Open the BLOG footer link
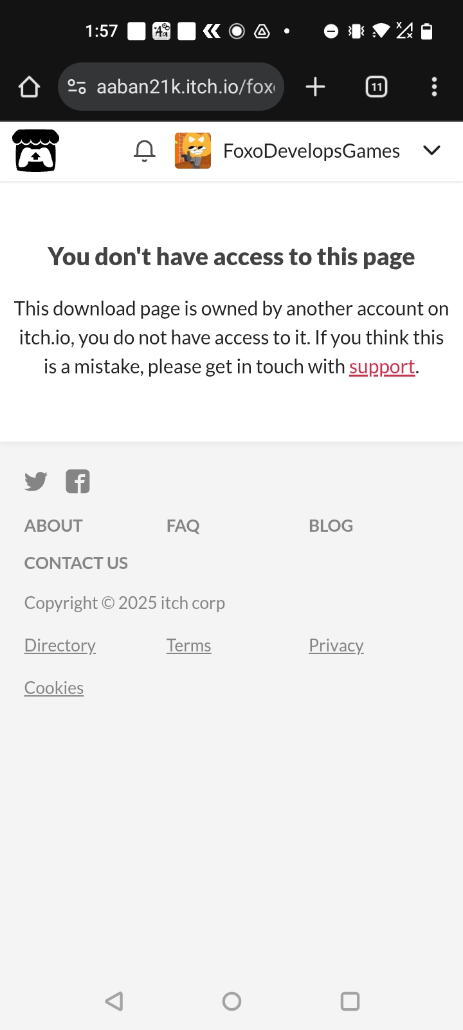Image resolution: width=463 pixels, height=1030 pixels. coord(331,526)
